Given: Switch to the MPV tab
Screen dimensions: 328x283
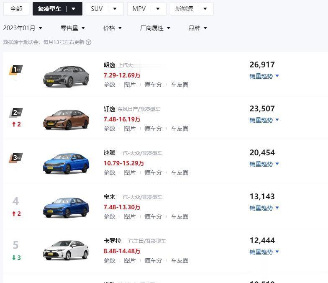Looking at the screenshot, I should tap(146, 9).
